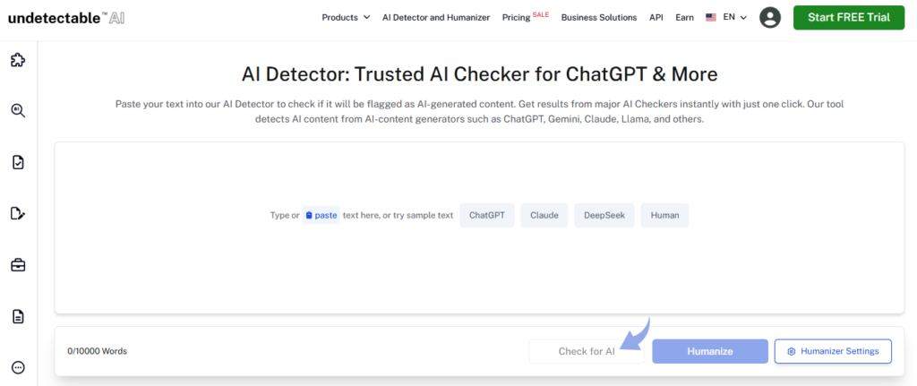
Task: Open the briefcase icon in sidebar
Action: point(18,264)
